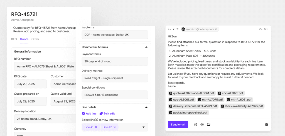Click the insert link icon
Screen dimensions: 285x136
202,125
